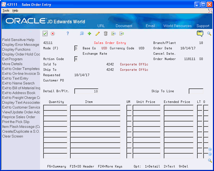Click first row Quantity field

(55, 108)
